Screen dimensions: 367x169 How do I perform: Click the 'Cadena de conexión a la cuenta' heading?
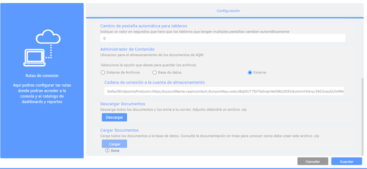pyautogui.click(x=154, y=82)
